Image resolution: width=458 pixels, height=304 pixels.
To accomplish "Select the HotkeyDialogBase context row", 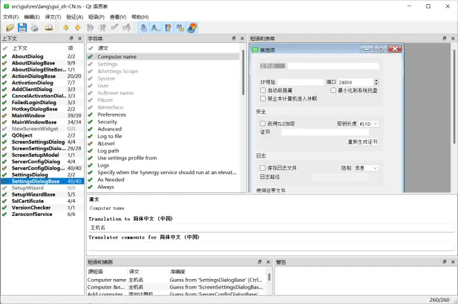I will [x=42, y=109].
